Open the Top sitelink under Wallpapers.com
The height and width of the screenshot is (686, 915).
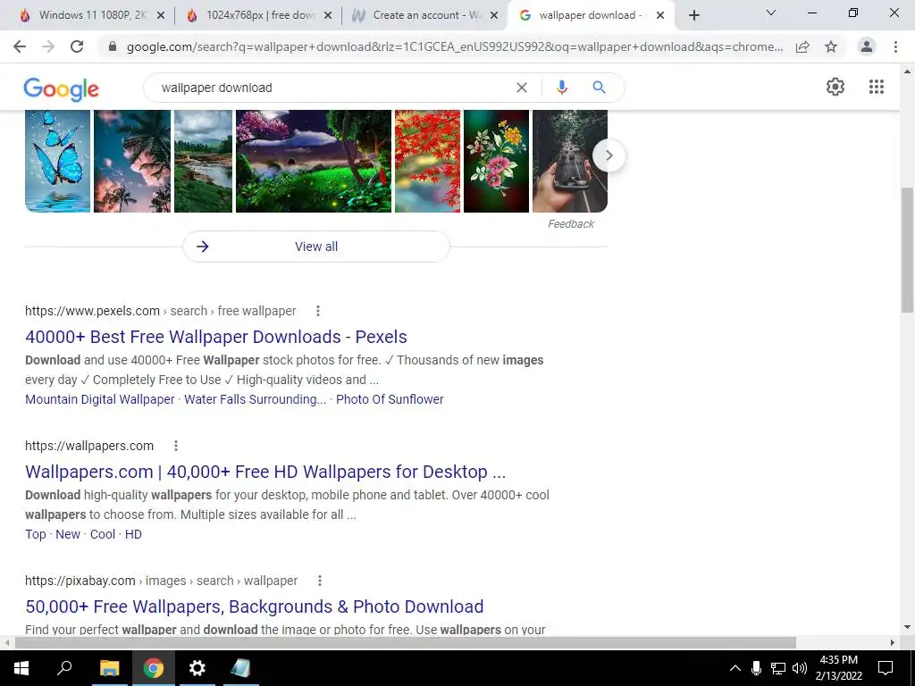(x=36, y=534)
